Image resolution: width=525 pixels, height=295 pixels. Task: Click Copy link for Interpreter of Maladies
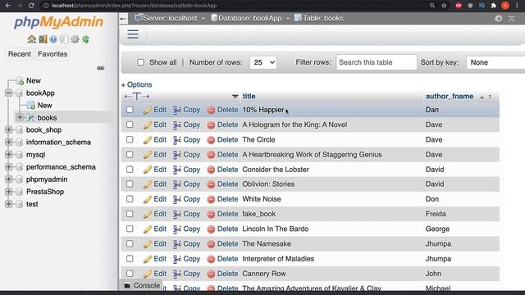point(191,259)
